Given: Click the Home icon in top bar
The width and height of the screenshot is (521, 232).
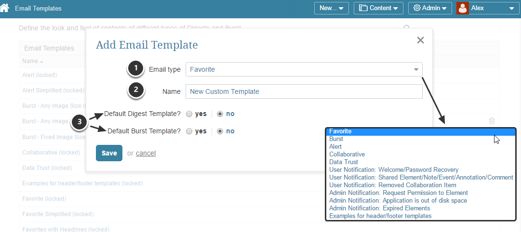Looking at the screenshot, I should click(5, 8).
